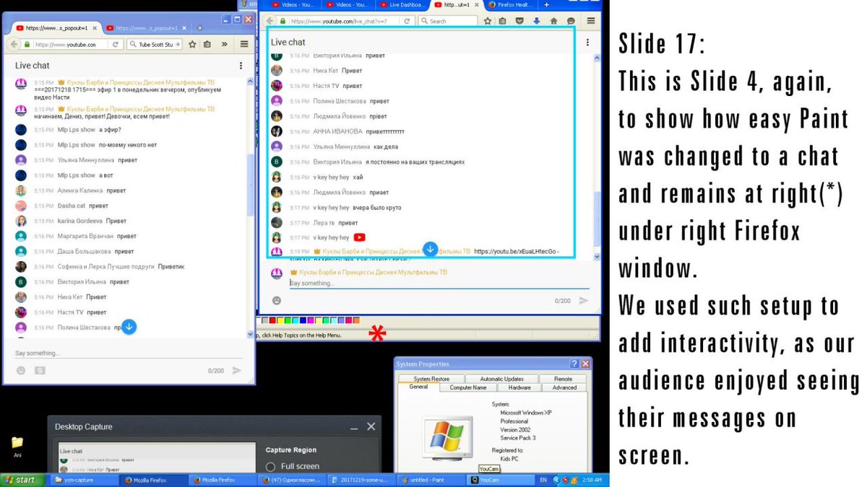Viewport: 867px width, 487px height.
Task: Open Live chat options kebab, left window
Action: coord(241,66)
